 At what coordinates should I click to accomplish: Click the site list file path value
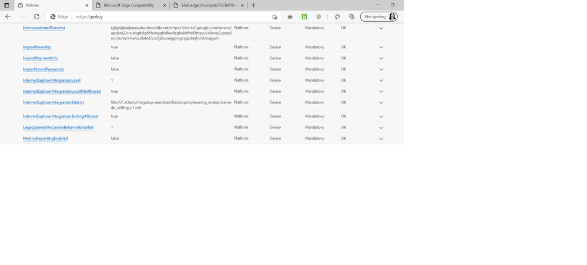171,105
